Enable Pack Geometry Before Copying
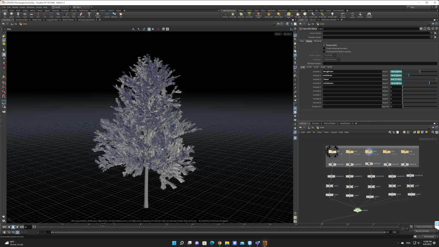The image size is (439, 247). pos(324,51)
